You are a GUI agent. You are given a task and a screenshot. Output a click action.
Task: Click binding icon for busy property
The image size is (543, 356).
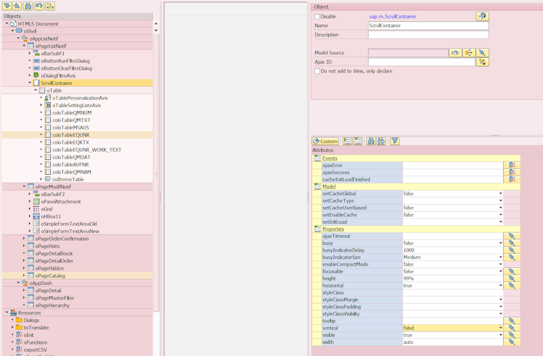point(512,243)
